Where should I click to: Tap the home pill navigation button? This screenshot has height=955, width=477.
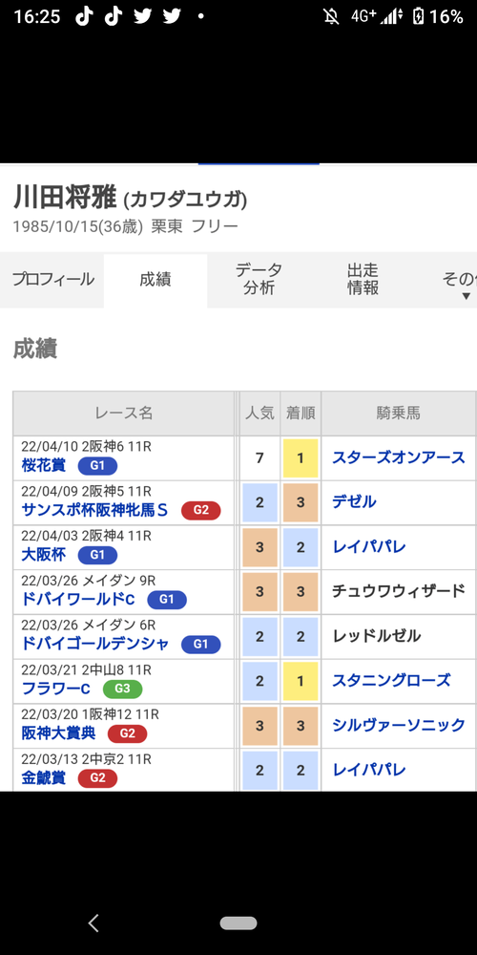point(238,923)
